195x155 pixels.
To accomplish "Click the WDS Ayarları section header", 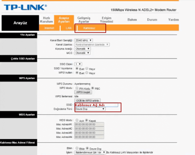I will pyautogui.click(x=19, y=115).
